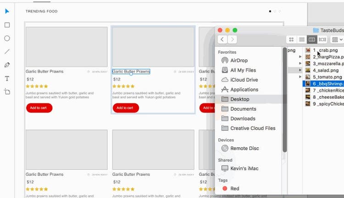This screenshot has height=198, width=344.
Task: Go back with the Finder back button
Action: tap(222, 40)
